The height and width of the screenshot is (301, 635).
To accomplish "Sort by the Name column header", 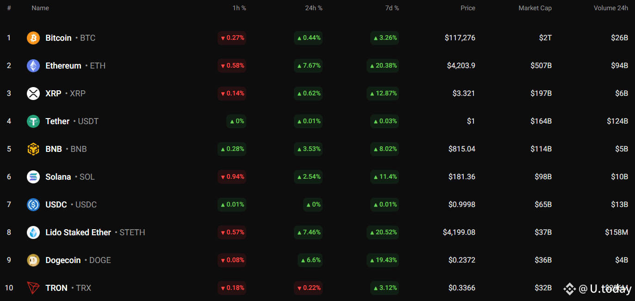I will 40,8.
